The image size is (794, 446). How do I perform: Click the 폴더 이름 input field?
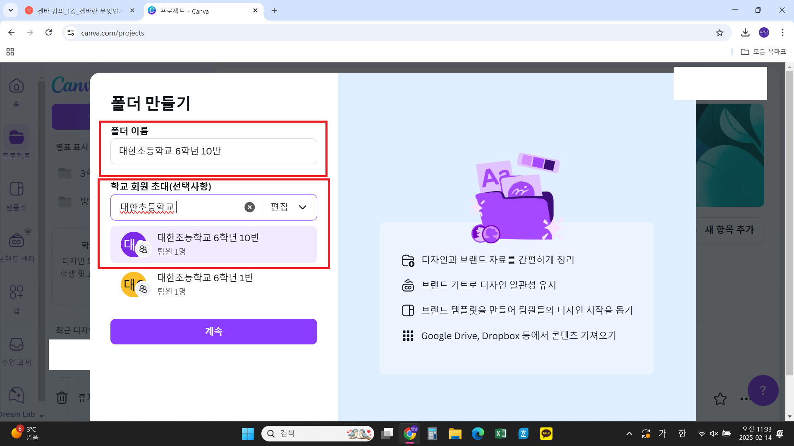click(214, 151)
